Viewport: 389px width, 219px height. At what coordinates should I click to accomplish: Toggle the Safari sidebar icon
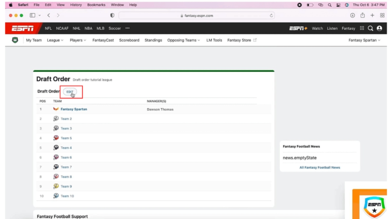point(33,16)
